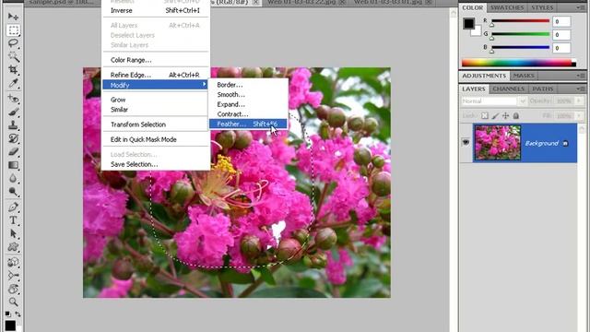Select the Pen tool
The height and width of the screenshot is (332, 590).
coord(13,207)
